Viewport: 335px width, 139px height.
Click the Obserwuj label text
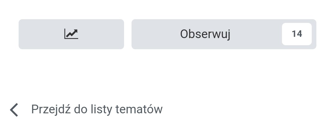[x=205, y=34]
